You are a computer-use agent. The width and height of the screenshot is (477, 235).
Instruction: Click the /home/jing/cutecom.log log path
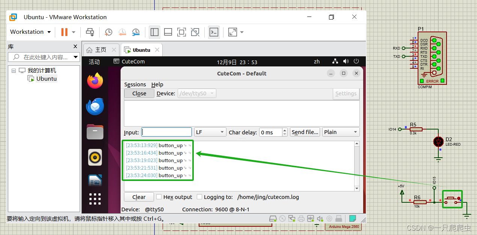(x=268, y=197)
